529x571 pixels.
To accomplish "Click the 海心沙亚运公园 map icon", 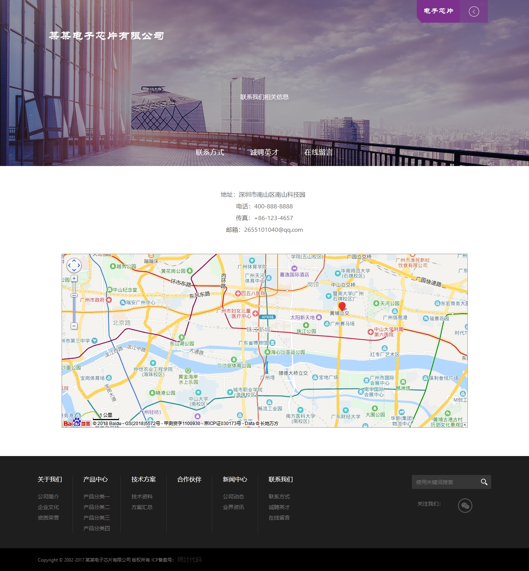I will tap(268, 352).
